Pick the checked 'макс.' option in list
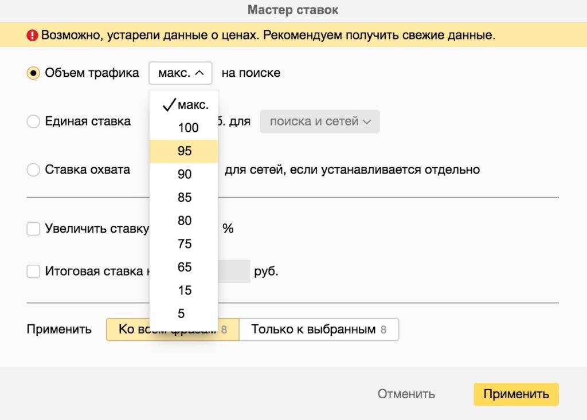 coord(184,105)
